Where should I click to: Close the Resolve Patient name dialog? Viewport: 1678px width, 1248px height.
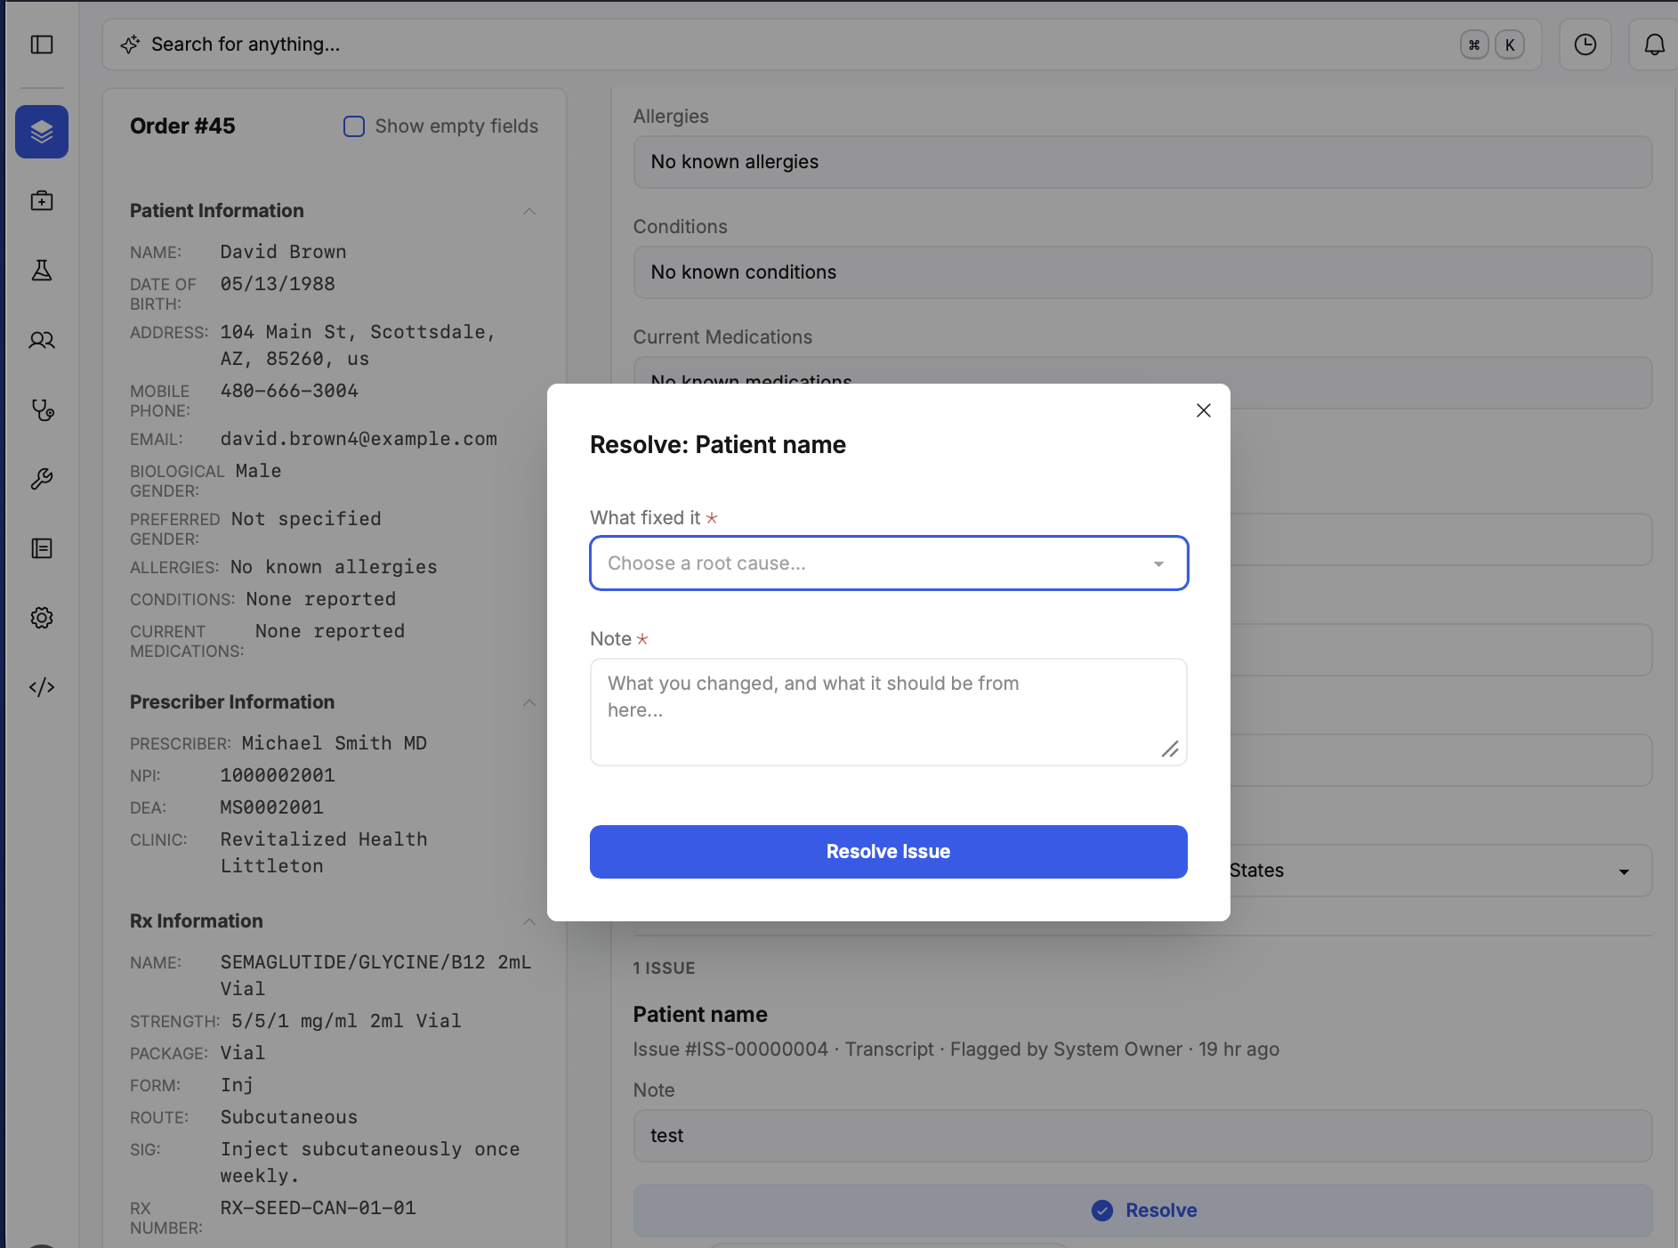pos(1204,410)
